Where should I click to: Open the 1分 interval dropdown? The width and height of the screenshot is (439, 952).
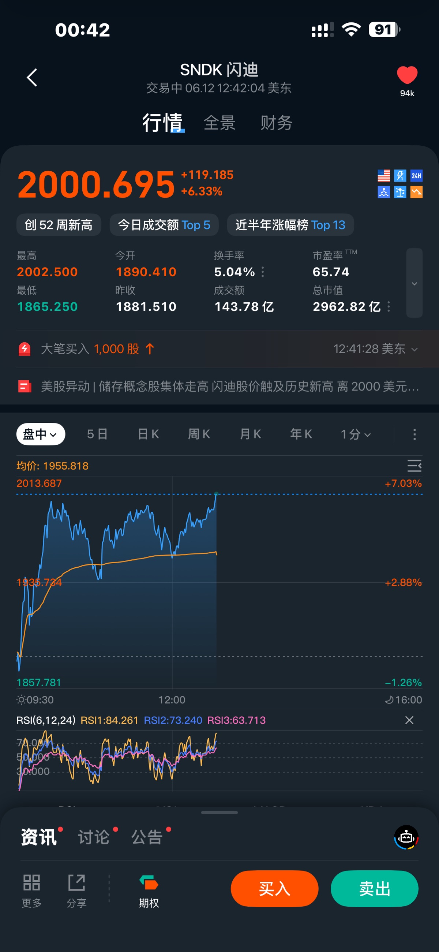(x=356, y=434)
